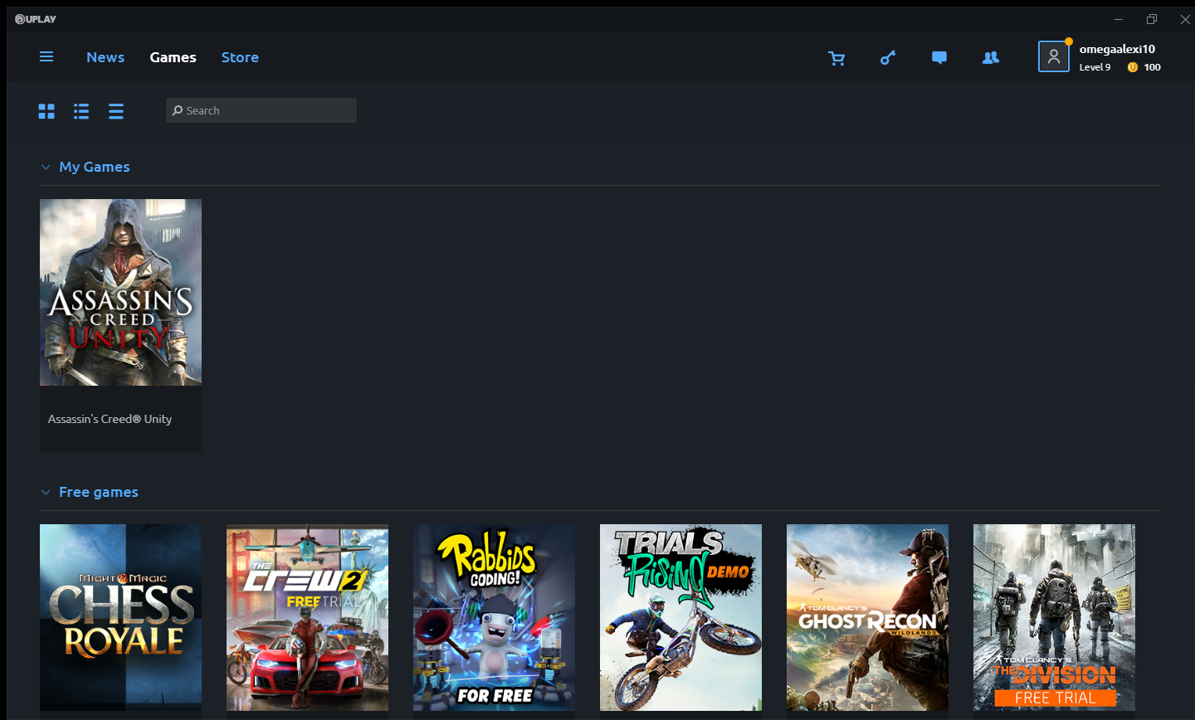Switch to compact list view
Screen dimensions: 1195x720
click(x=116, y=111)
